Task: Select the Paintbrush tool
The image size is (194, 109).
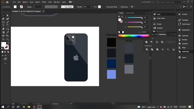Action: point(7,22)
